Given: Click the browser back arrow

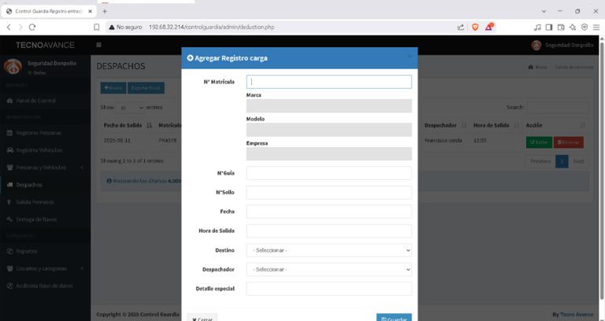Looking at the screenshot, I should tap(9, 27).
